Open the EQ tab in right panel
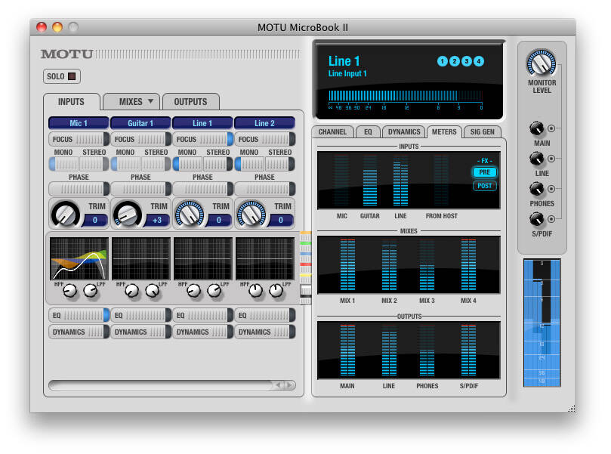This screenshot has width=611, height=454. pyautogui.click(x=368, y=131)
